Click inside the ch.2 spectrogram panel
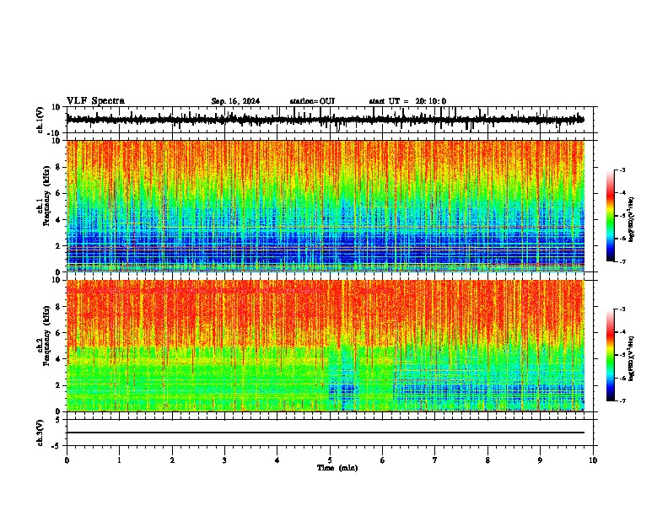 [326, 346]
